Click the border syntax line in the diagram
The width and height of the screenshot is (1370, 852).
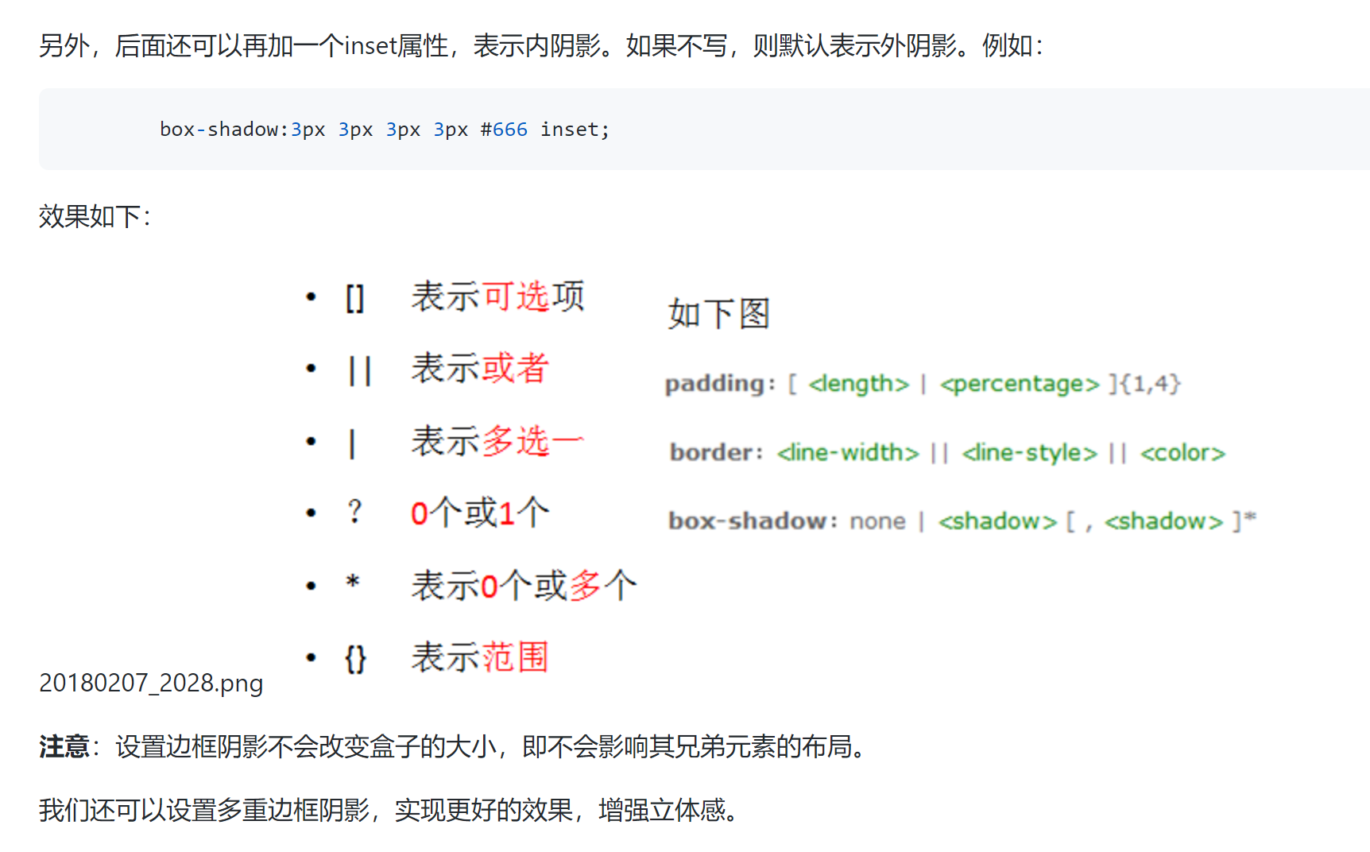tap(946, 451)
